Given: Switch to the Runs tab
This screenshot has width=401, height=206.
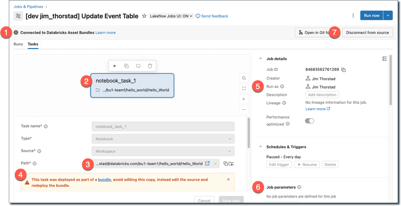Looking at the screenshot, I should pyautogui.click(x=18, y=44).
